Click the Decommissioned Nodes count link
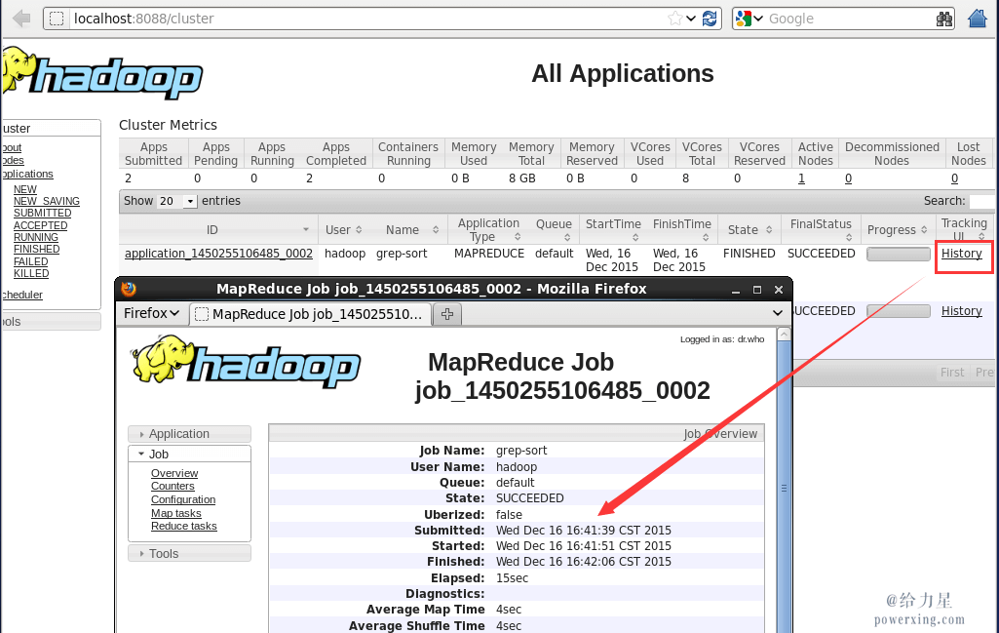999x633 pixels. [848, 178]
